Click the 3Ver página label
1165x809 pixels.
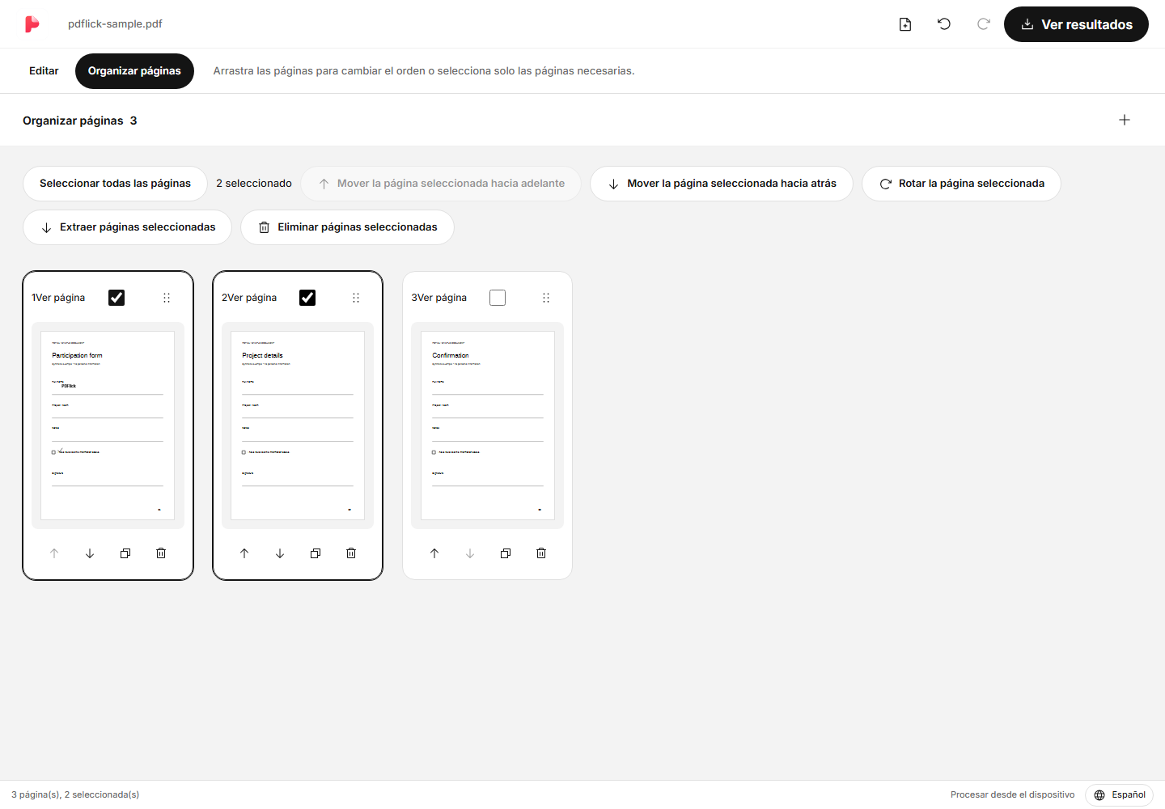[x=439, y=298]
